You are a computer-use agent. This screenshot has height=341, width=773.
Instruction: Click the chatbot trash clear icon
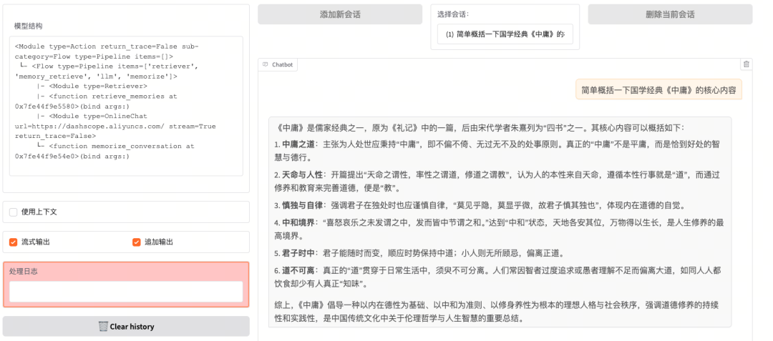pyautogui.click(x=746, y=64)
